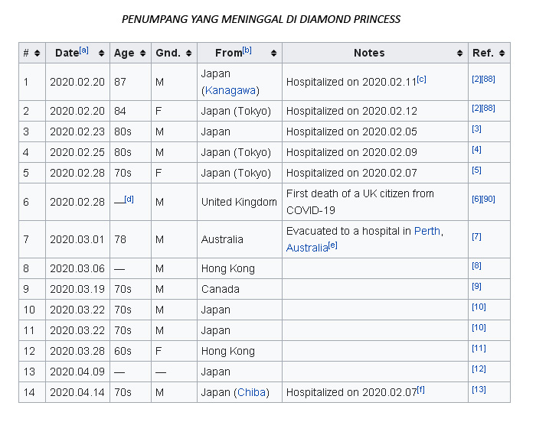The width and height of the screenshot is (536, 422).
Task: Select date 2020.03.06 in row 8
Action: click(77, 268)
